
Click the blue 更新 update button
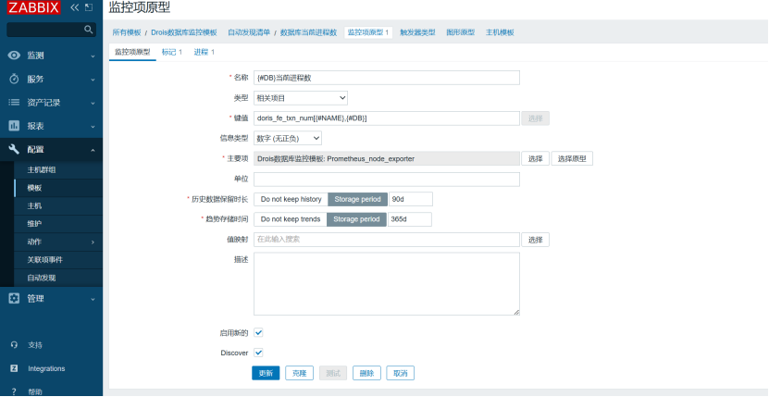(x=266, y=373)
